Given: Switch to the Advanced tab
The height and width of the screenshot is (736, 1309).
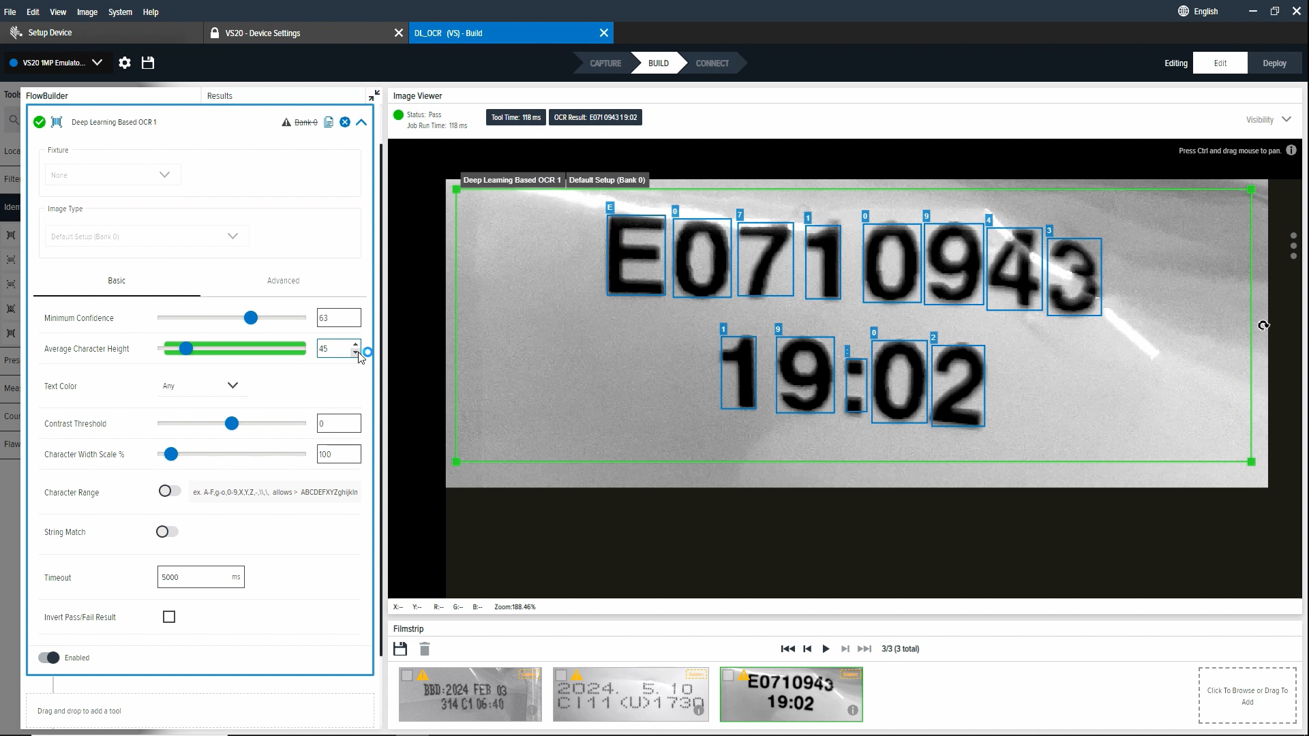Looking at the screenshot, I should pyautogui.click(x=283, y=281).
